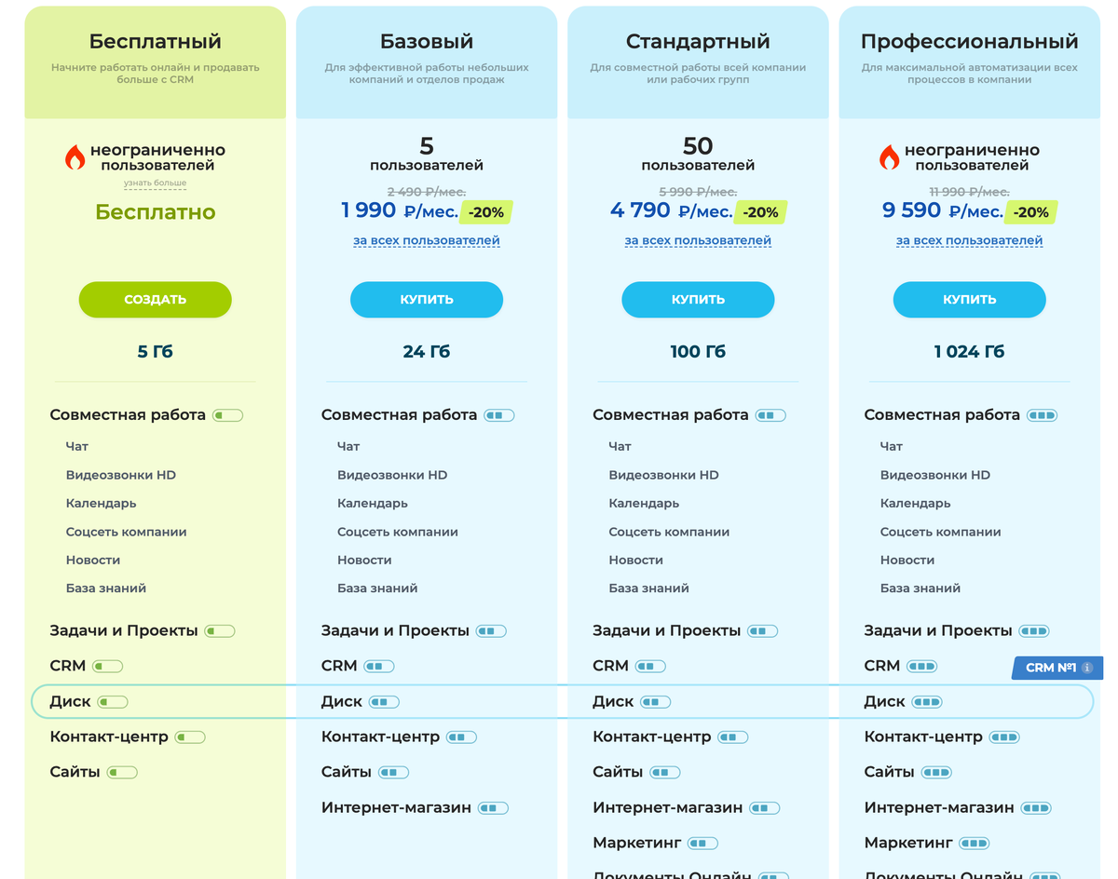Select the Профессиональный plan header
The image size is (1118, 879).
tap(969, 41)
